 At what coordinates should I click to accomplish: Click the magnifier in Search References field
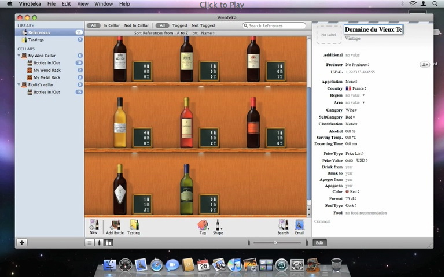point(246,25)
